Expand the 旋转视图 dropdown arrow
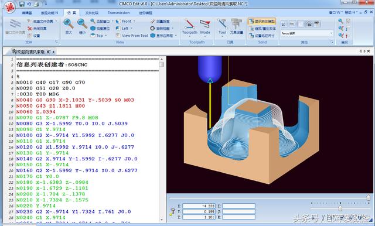 coord(172,29)
